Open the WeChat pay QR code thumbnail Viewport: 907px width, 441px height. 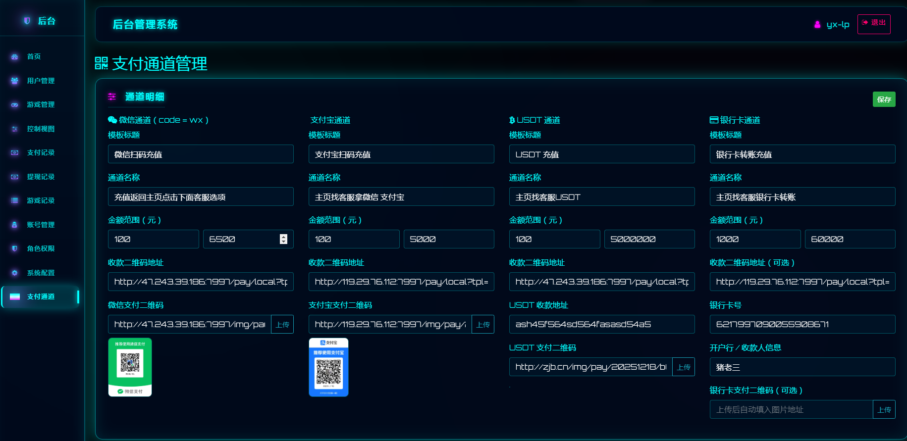130,367
